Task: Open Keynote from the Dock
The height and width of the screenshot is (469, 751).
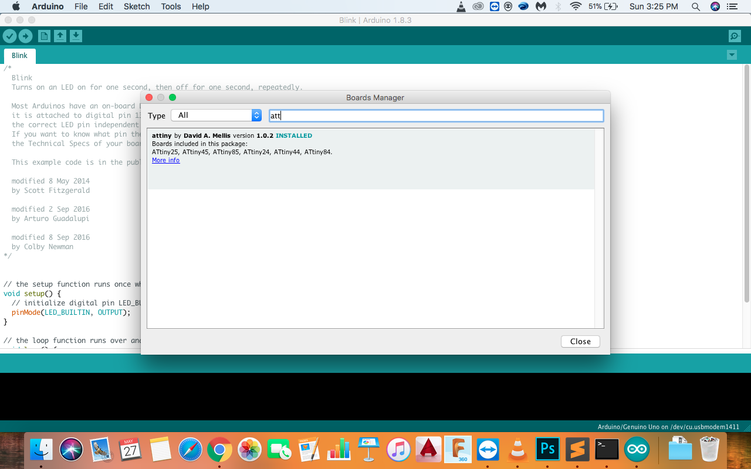Action: point(369,450)
